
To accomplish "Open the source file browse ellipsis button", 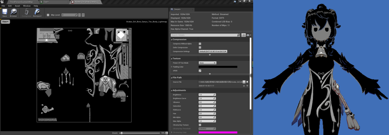I will coord(244,82).
